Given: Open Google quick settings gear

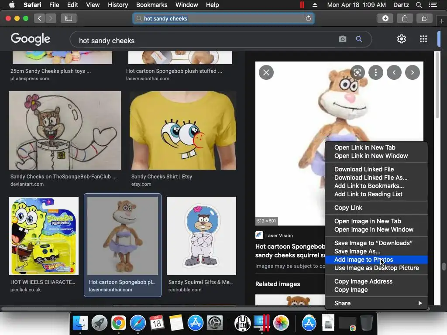Looking at the screenshot, I should click(x=402, y=39).
